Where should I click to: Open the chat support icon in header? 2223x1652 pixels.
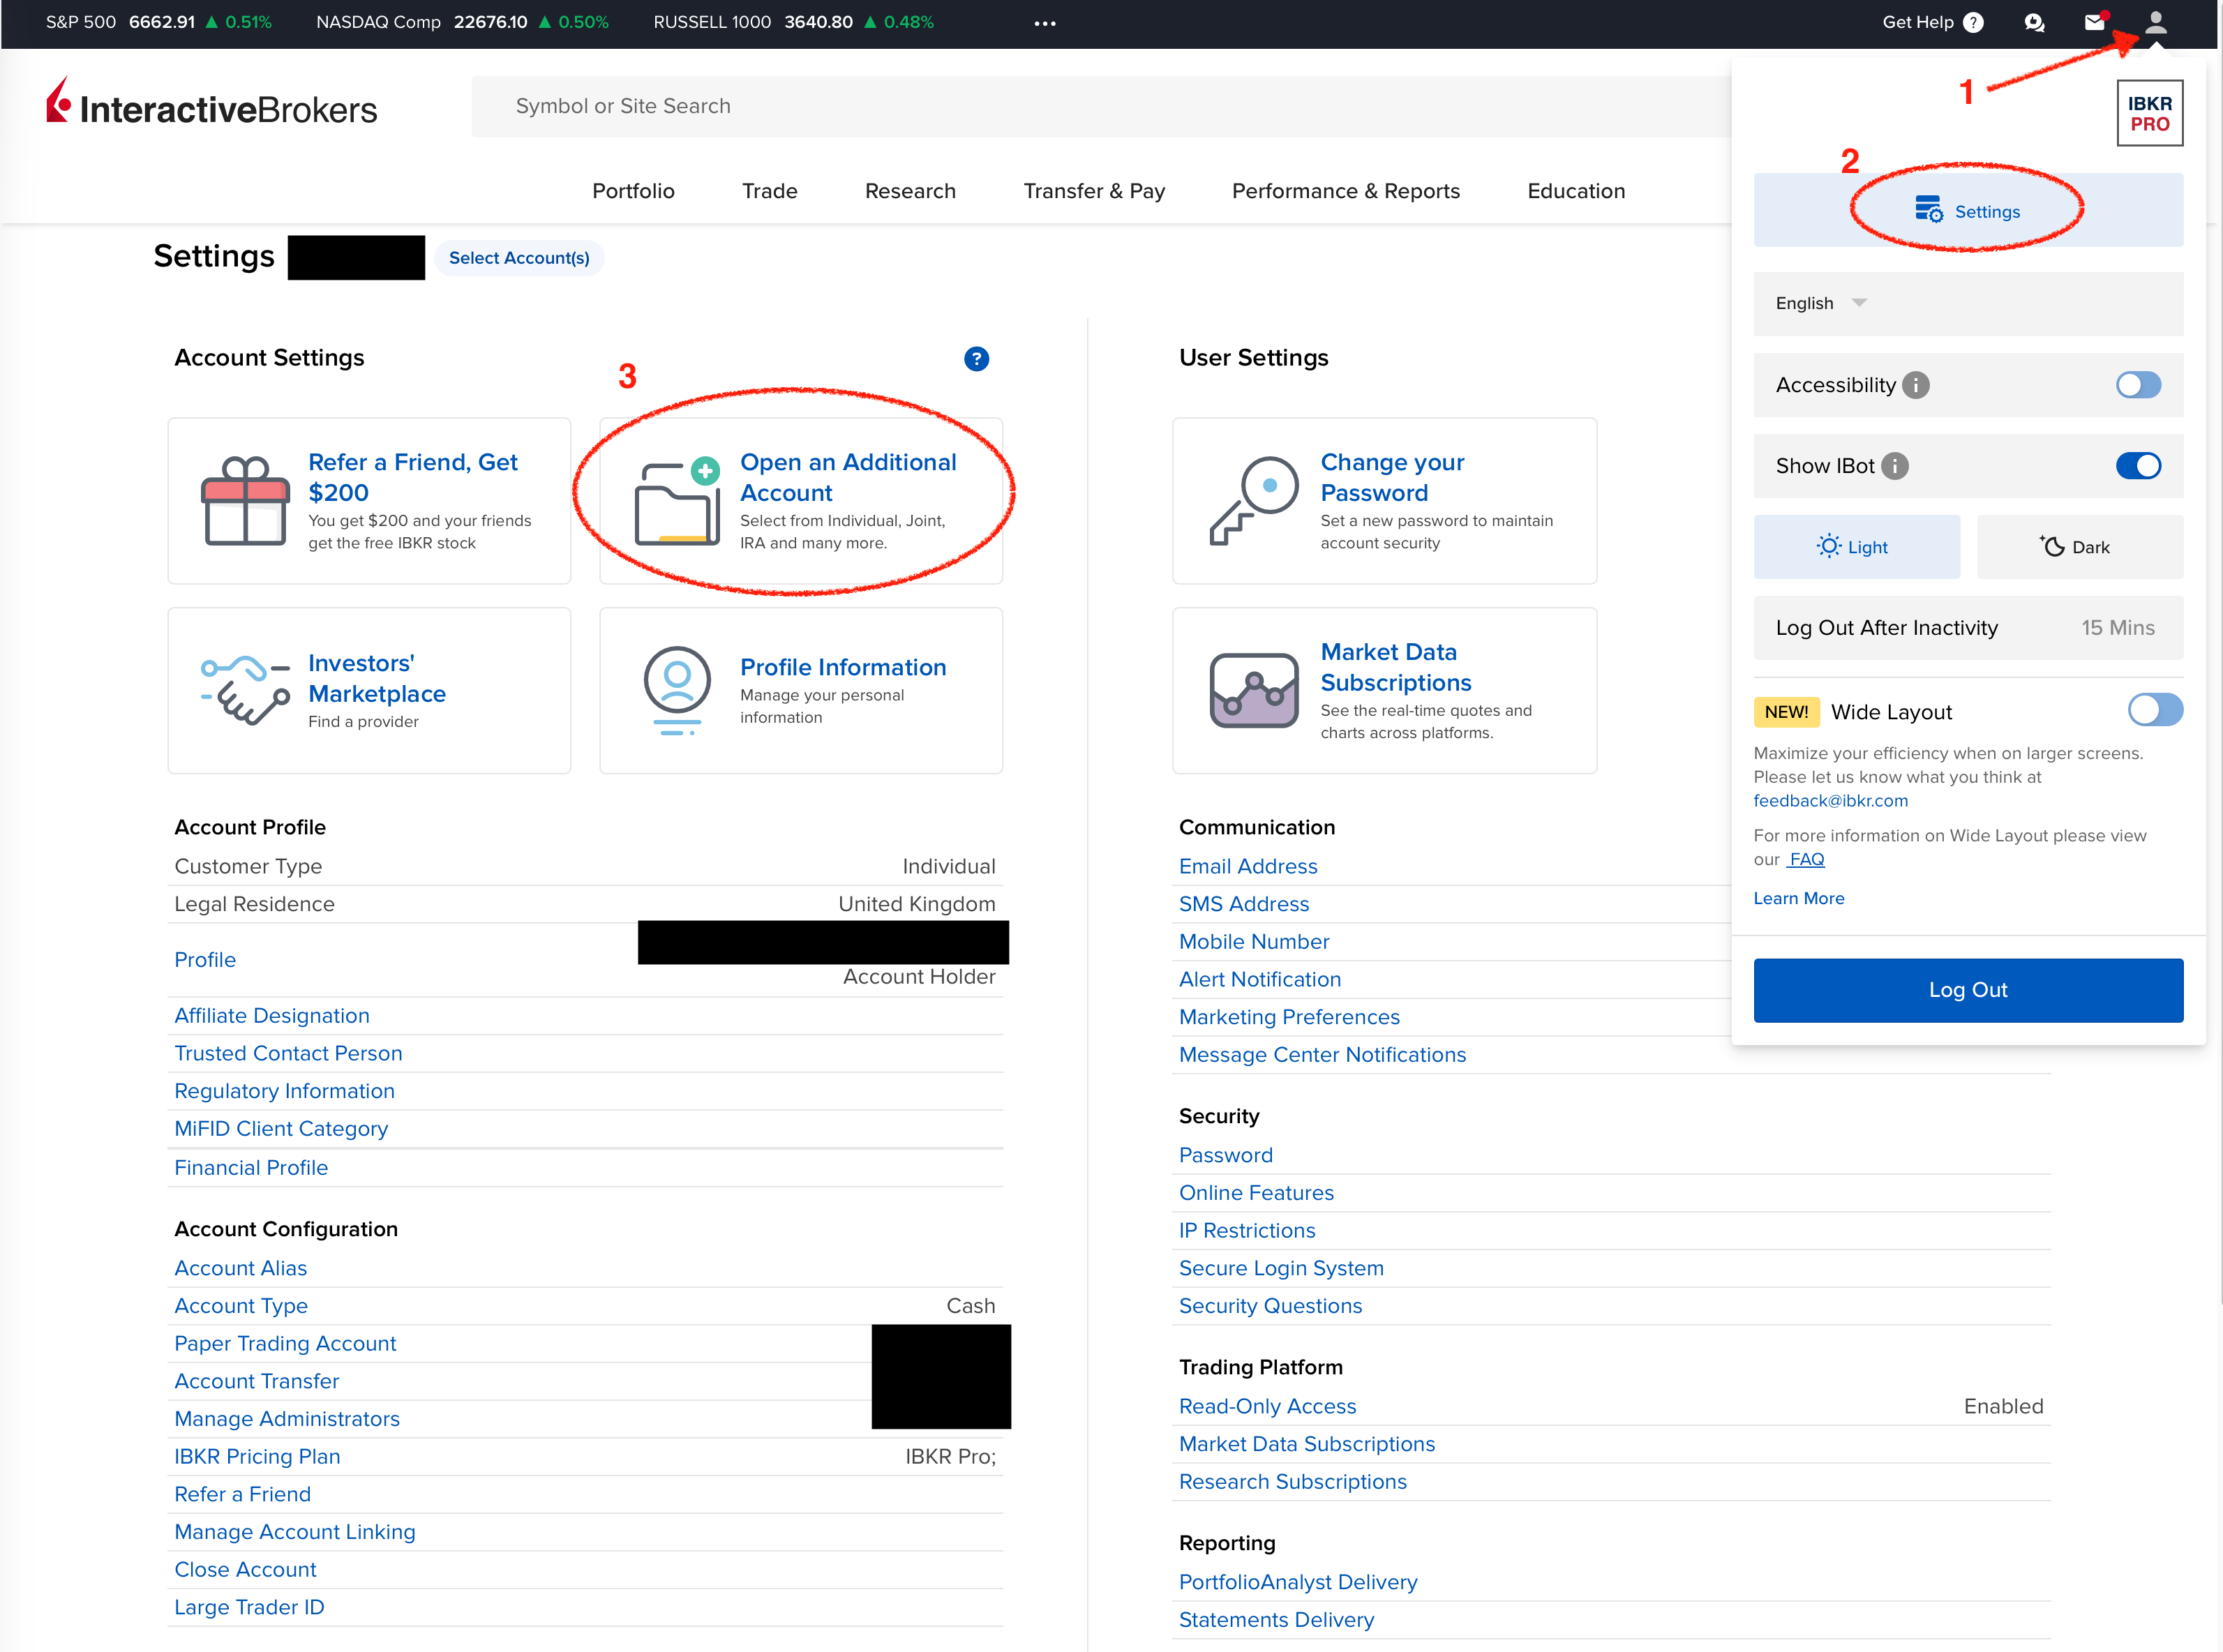[2033, 22]
